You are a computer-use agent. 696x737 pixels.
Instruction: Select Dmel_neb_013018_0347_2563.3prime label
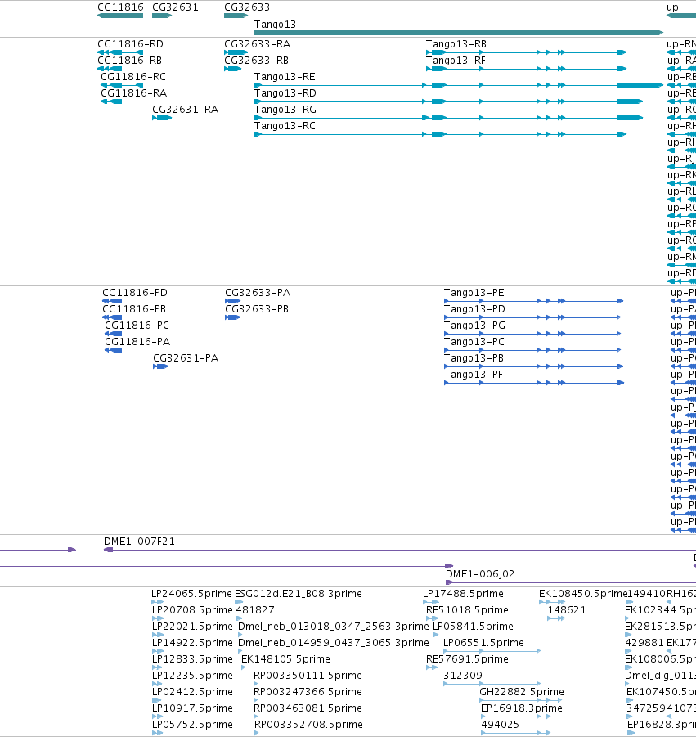pos(333,627)
